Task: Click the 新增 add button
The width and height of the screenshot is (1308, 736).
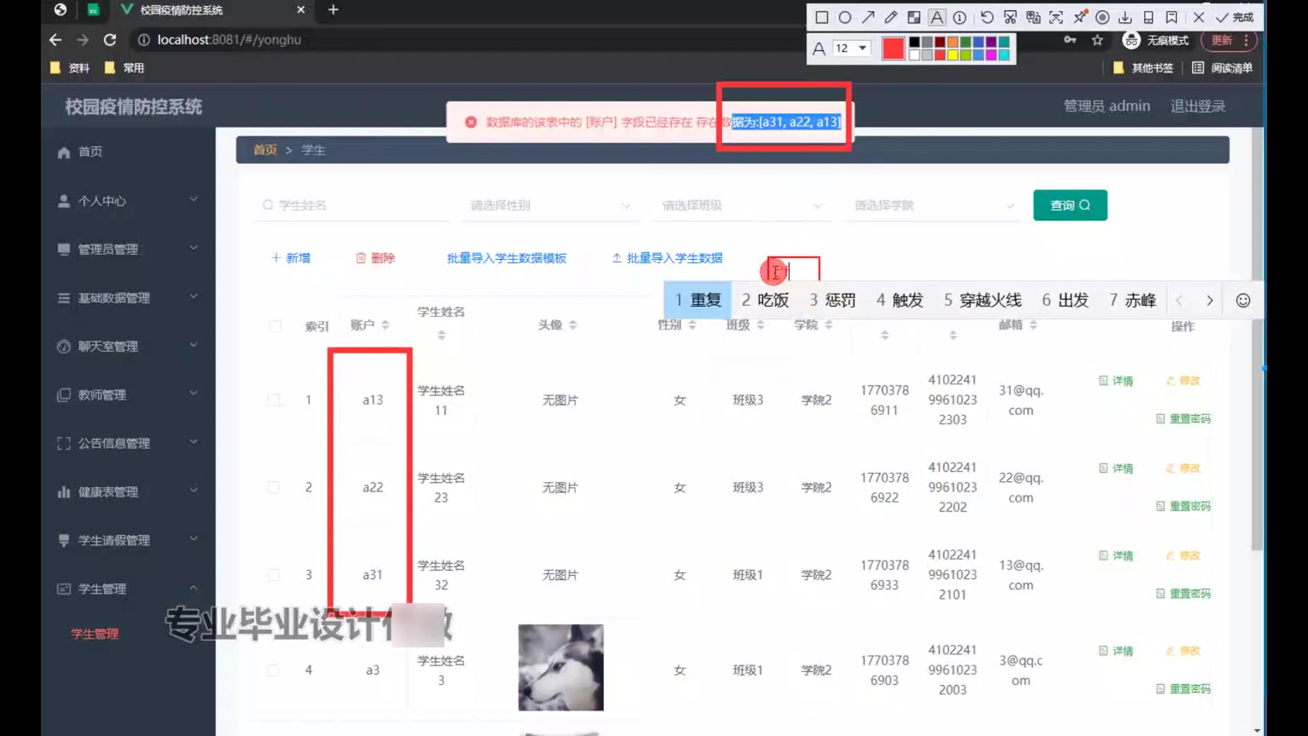Action: click(291, 258)
